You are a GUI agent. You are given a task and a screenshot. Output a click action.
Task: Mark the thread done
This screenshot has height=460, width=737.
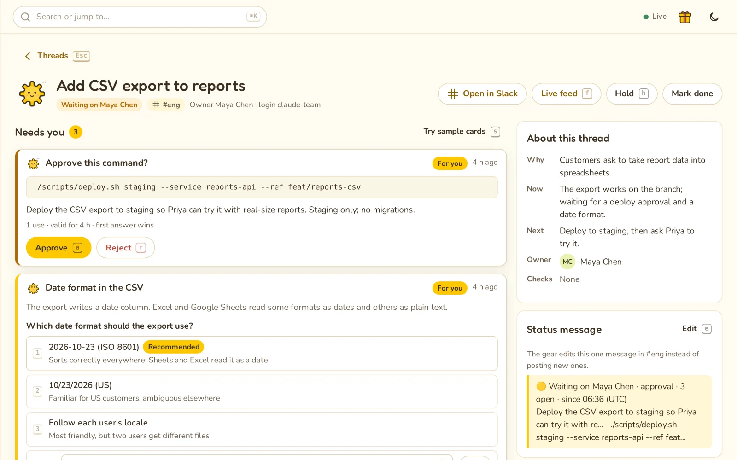tap(692, 94)
